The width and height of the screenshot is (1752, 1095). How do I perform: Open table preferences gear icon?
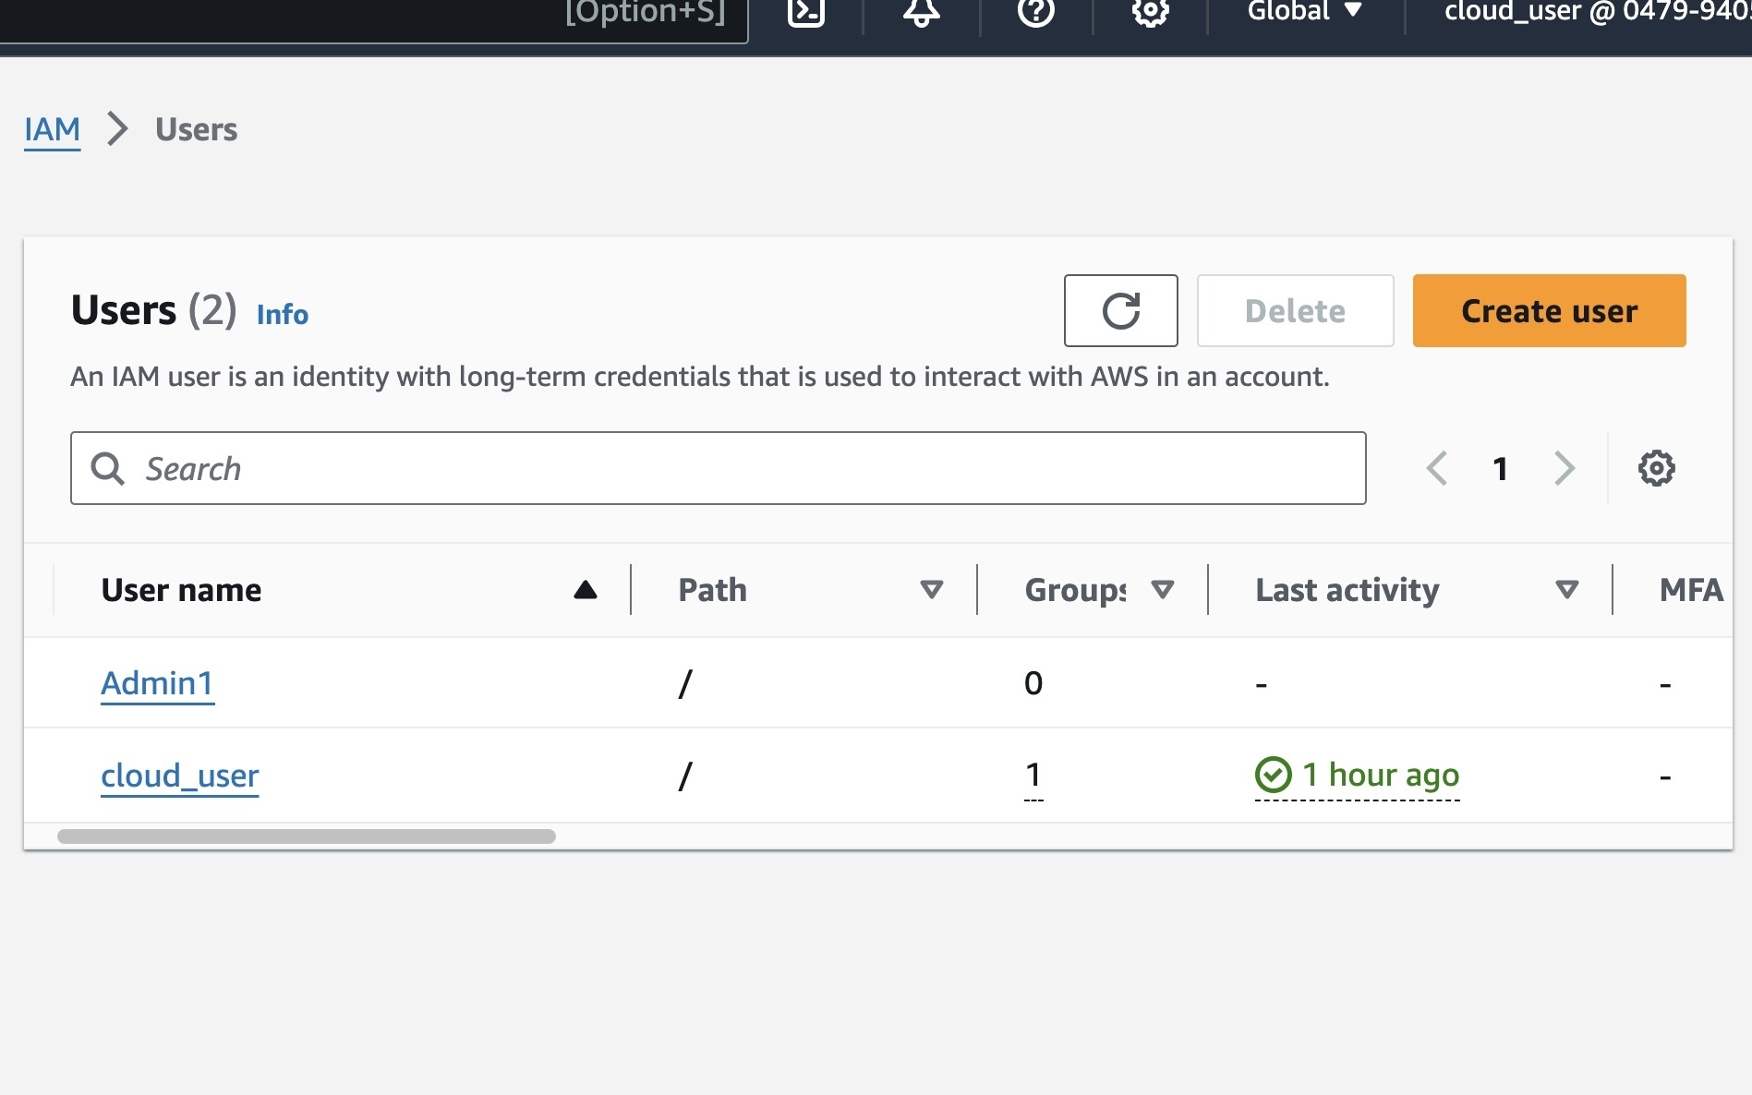tap(1656, 468)
